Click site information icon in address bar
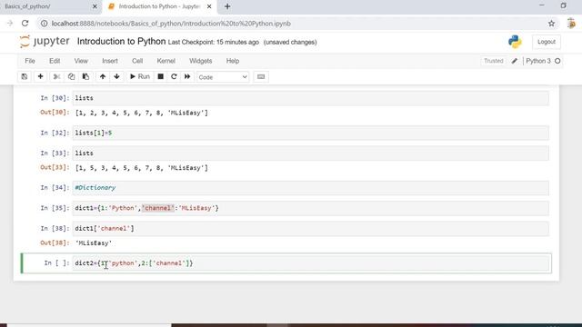Screen dimensions: 582x327 [x=45, y=24]
